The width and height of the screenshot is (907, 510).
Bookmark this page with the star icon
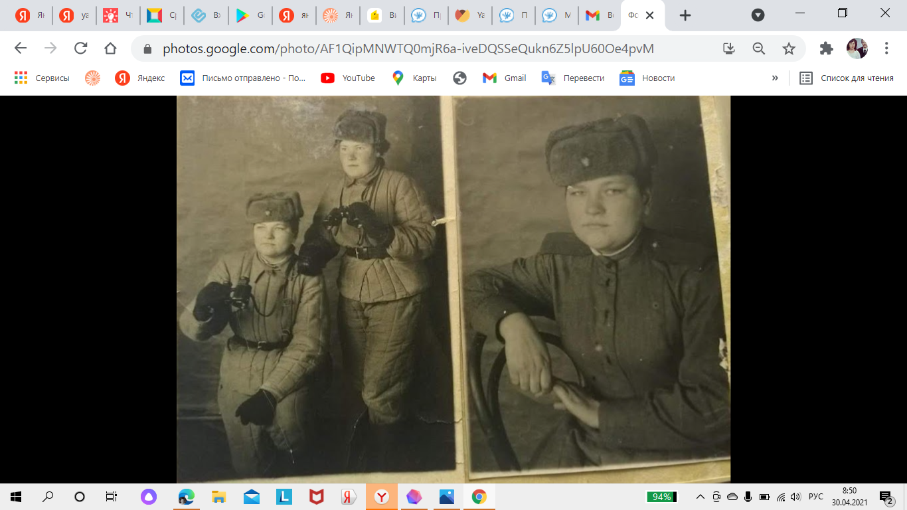788,48
